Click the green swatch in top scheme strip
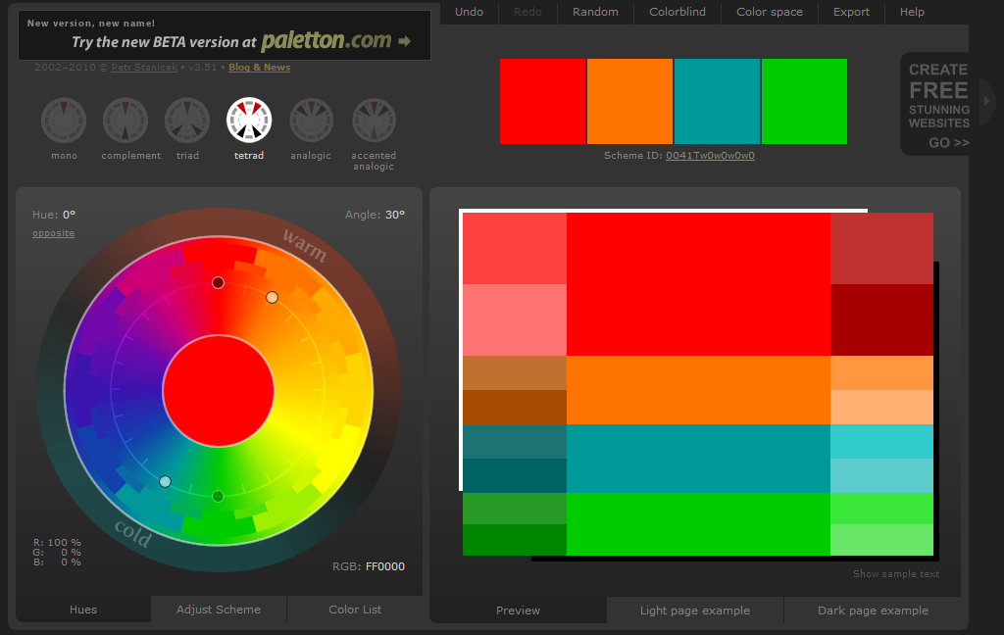Viewport: 1004px width, 635px height. pyautogui.click(x=804, y=101)
